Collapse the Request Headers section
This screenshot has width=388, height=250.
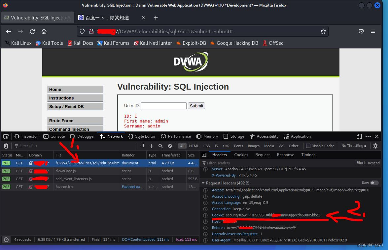click(x=203, y=183)
